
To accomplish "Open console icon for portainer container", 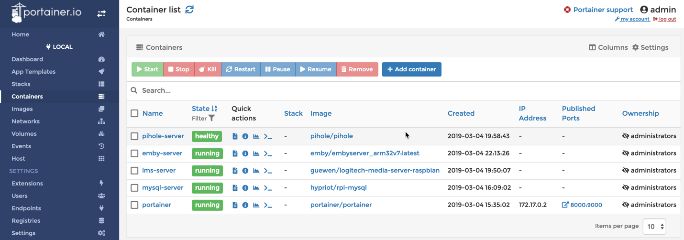I will 268,205.
